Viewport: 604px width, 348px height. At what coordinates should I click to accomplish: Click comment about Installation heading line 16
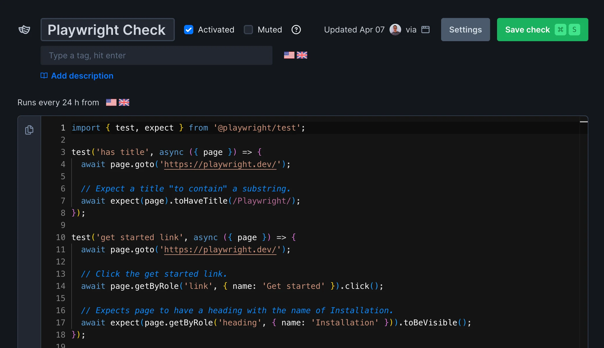pyautogui.click(x=237, y=311)
